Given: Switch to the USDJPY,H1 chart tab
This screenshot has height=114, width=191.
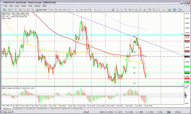Looking at the screenshot, I should (66, 109).
